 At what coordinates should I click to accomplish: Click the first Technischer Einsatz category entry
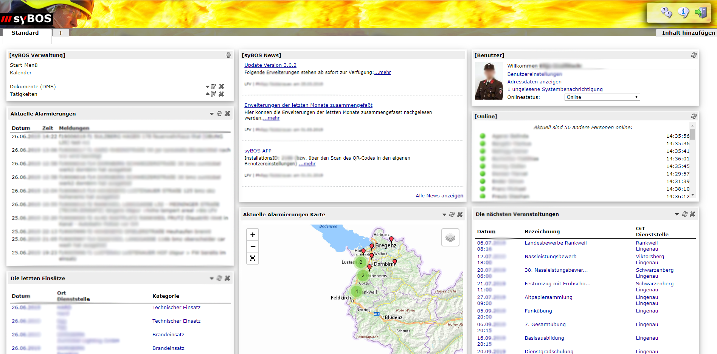pos(177,308)
